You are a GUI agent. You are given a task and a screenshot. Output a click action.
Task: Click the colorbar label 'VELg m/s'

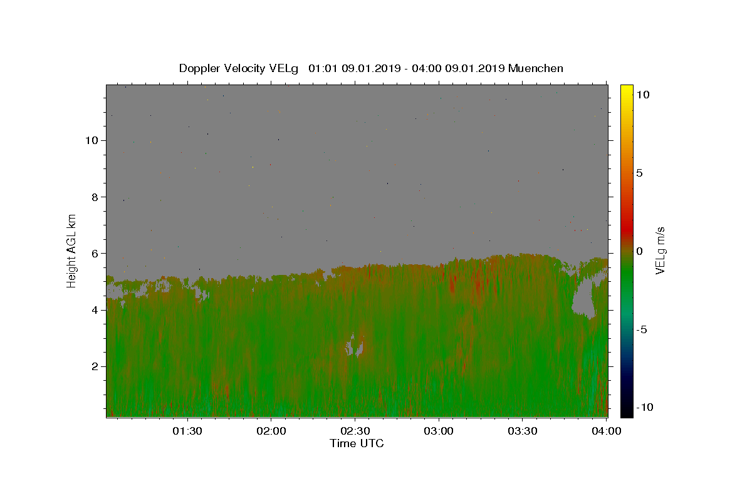[x=659, y=250]
